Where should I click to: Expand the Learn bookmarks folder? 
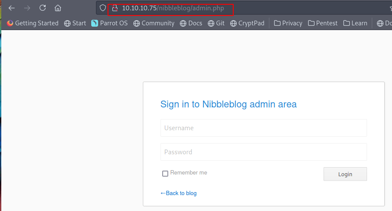(355, 23)
